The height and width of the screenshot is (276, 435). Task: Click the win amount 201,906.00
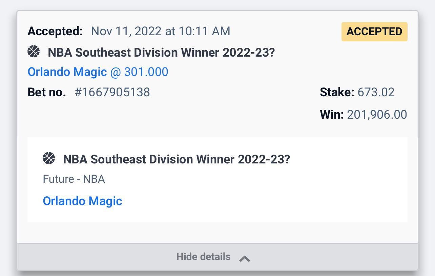click(x=377, y=115)
